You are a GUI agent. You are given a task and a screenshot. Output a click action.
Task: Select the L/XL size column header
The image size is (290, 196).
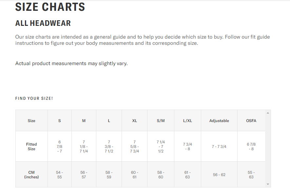[x=187, y=121]
